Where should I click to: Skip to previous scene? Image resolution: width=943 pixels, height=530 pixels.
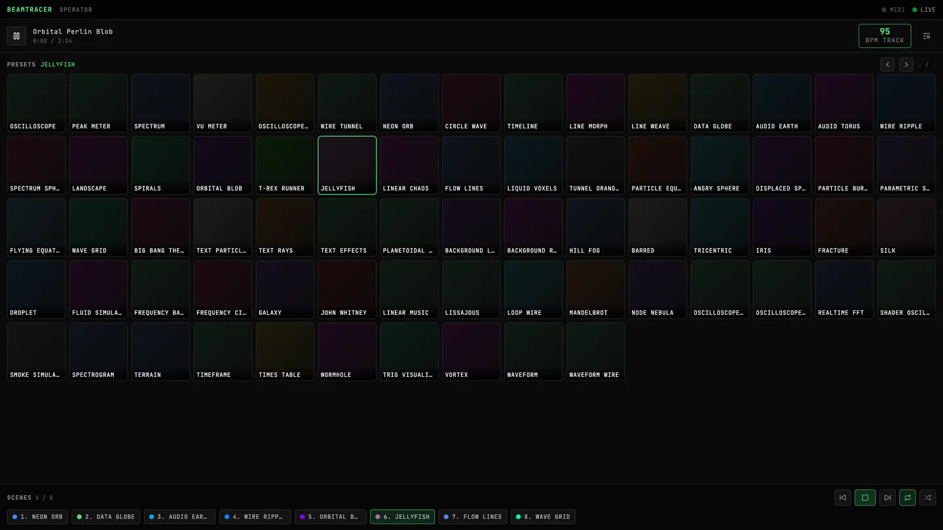point(843,497)
